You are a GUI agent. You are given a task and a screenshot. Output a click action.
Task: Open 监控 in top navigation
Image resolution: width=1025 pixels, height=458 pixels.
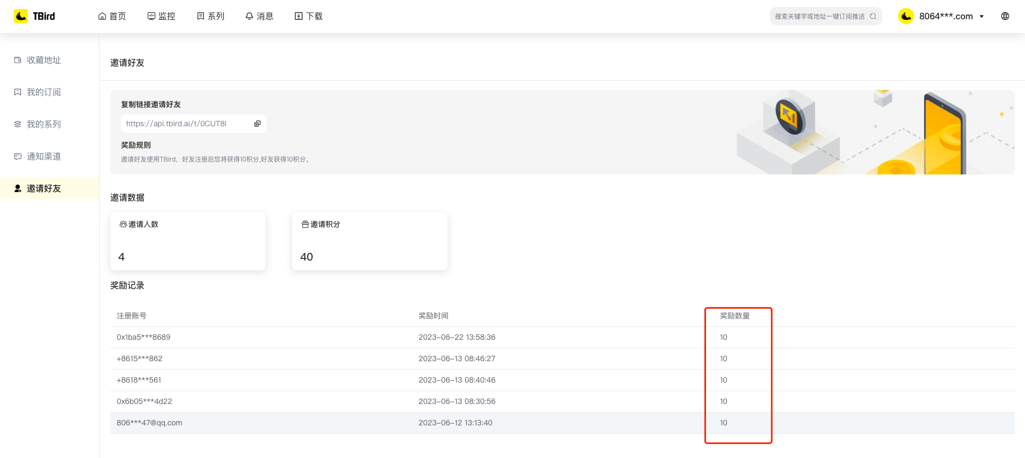(162, 16)
